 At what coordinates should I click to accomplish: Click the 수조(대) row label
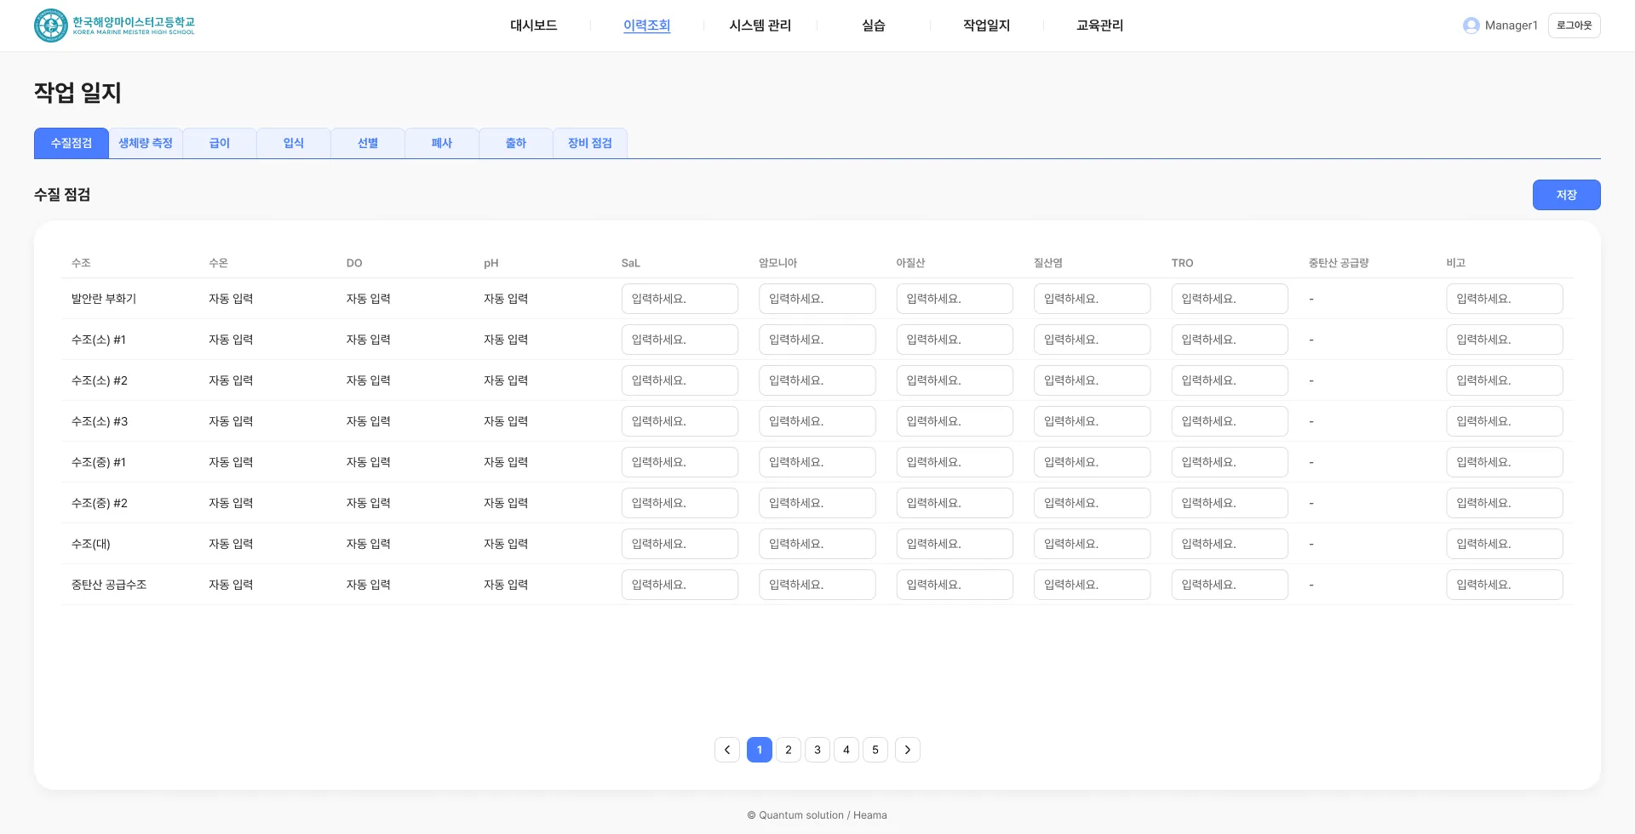91,544
